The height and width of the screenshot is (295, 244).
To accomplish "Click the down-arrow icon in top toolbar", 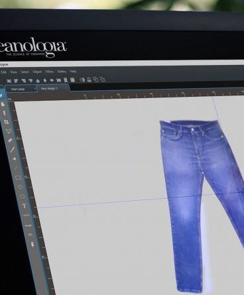I will pyautogui.click(x=45, y=80).
